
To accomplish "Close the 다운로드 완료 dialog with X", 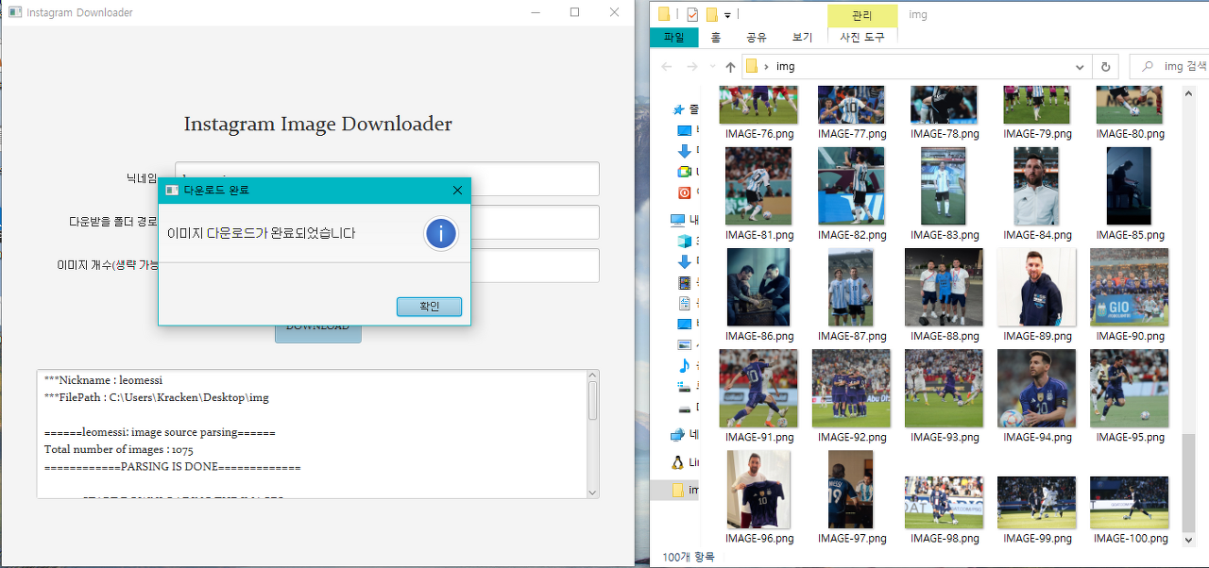I will pos(458,190).
